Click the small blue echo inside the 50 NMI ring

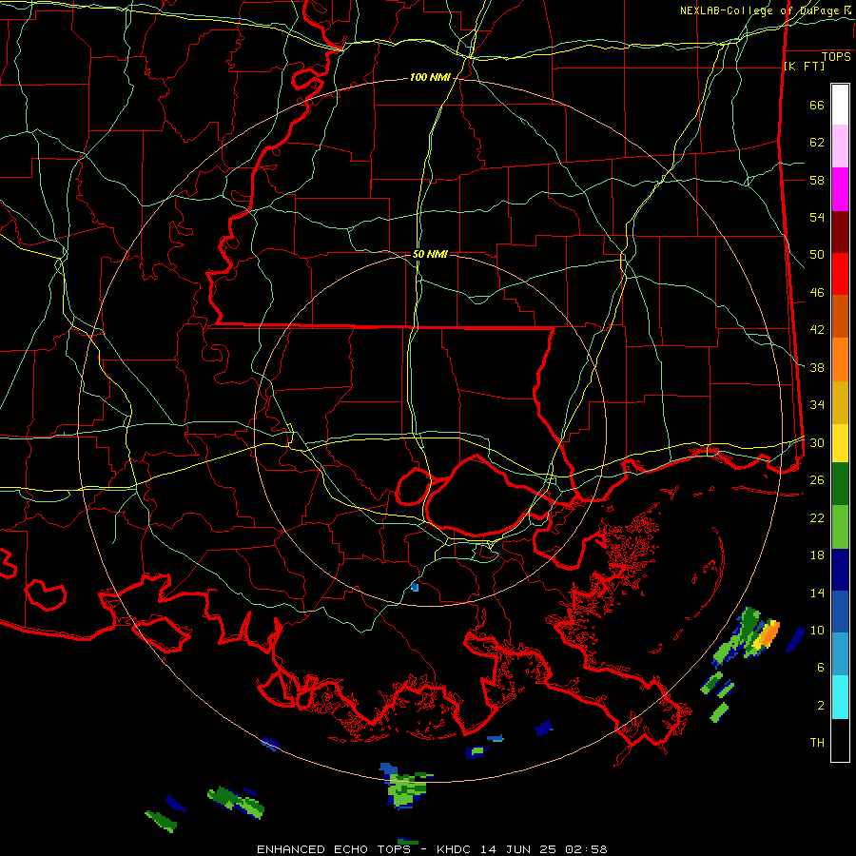(x=415, y=587)
